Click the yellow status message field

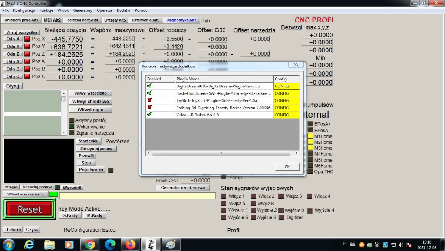[137, 196]
